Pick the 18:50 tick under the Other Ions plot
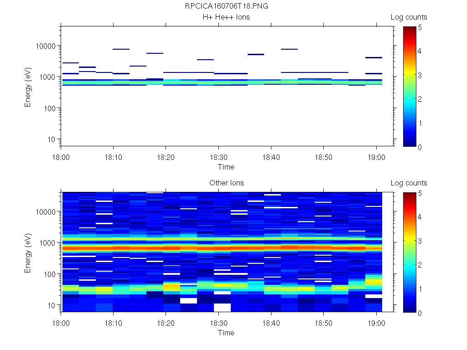Image resolution: width=467 pixels, height=350 pixels. [x=324, y=323]
